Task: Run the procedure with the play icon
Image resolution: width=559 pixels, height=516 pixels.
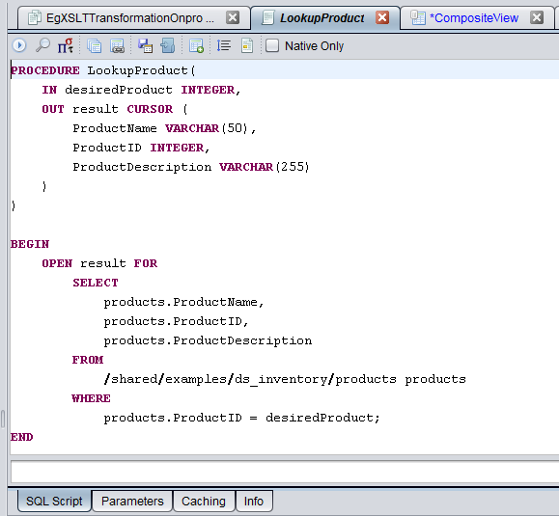Action: (x=19, y=45)
